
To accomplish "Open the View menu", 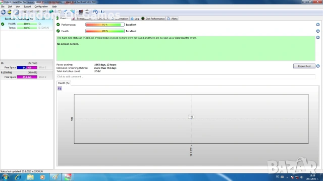I will coord(18,7).
